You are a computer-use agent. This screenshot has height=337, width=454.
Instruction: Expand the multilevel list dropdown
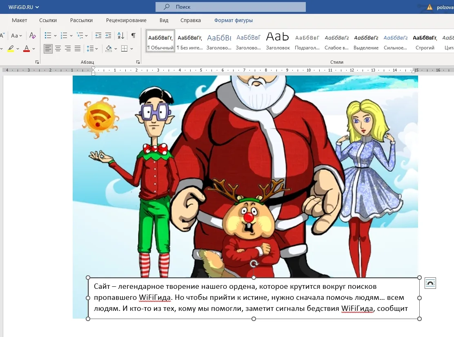click(86, 36)
